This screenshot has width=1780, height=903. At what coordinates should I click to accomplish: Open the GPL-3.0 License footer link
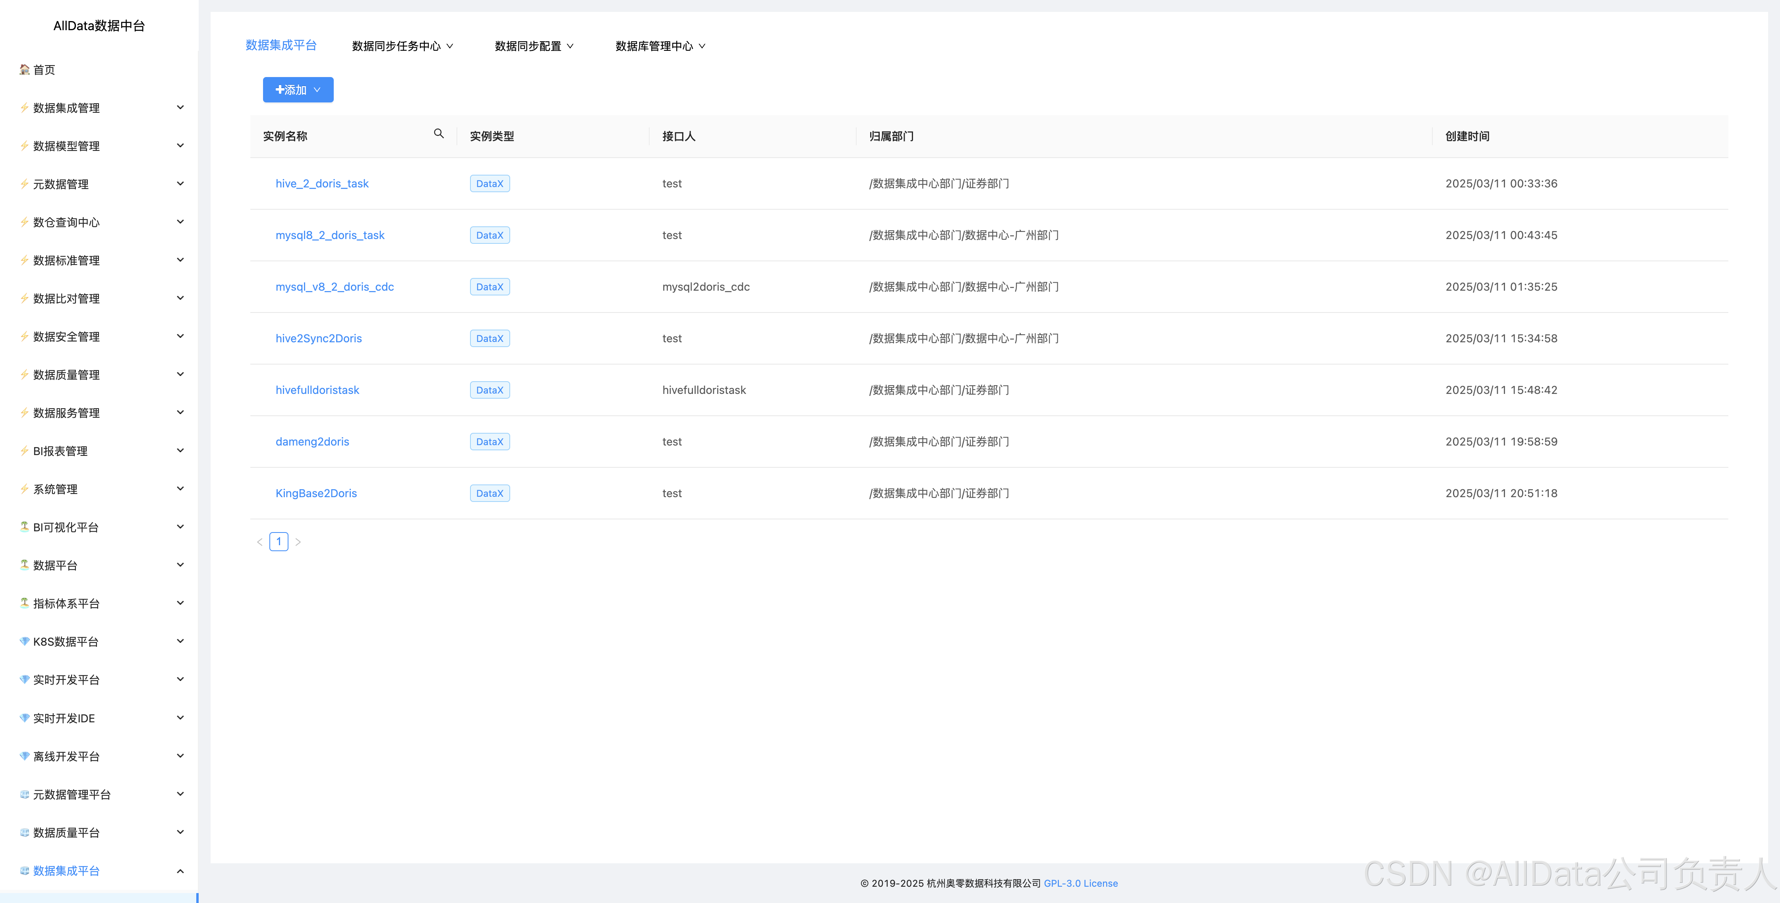[1081, 884]
